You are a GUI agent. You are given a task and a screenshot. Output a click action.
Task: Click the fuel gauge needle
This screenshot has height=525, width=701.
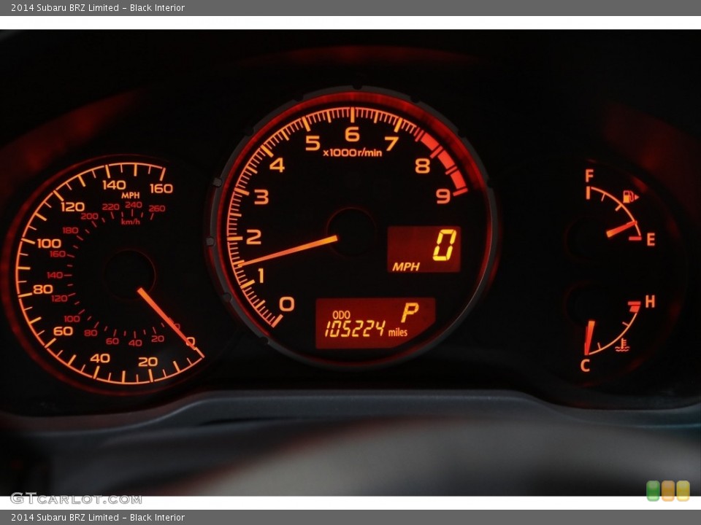tap(621, 229)
